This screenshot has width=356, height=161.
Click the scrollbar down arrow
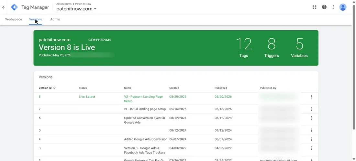(354, 159)
